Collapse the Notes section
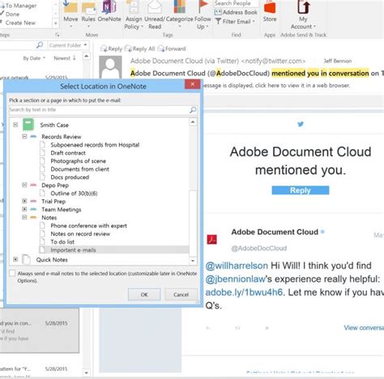This screenshot has width=384, height=379. pyautogui.click(x=24, y=217)
